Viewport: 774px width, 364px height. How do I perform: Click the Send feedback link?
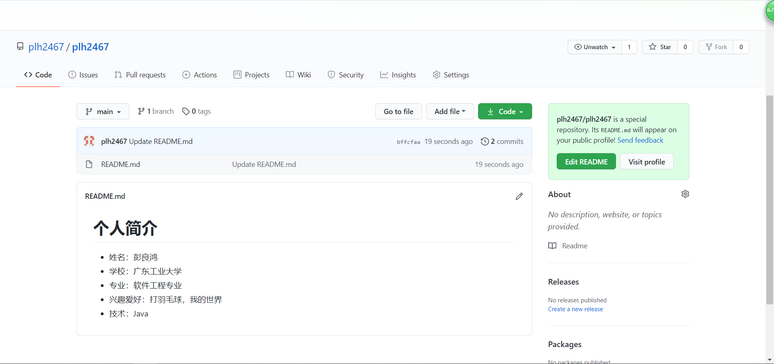coord(640,140)
